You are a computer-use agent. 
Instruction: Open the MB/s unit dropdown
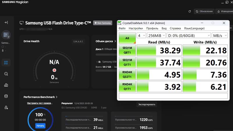[x=219, y=35]
